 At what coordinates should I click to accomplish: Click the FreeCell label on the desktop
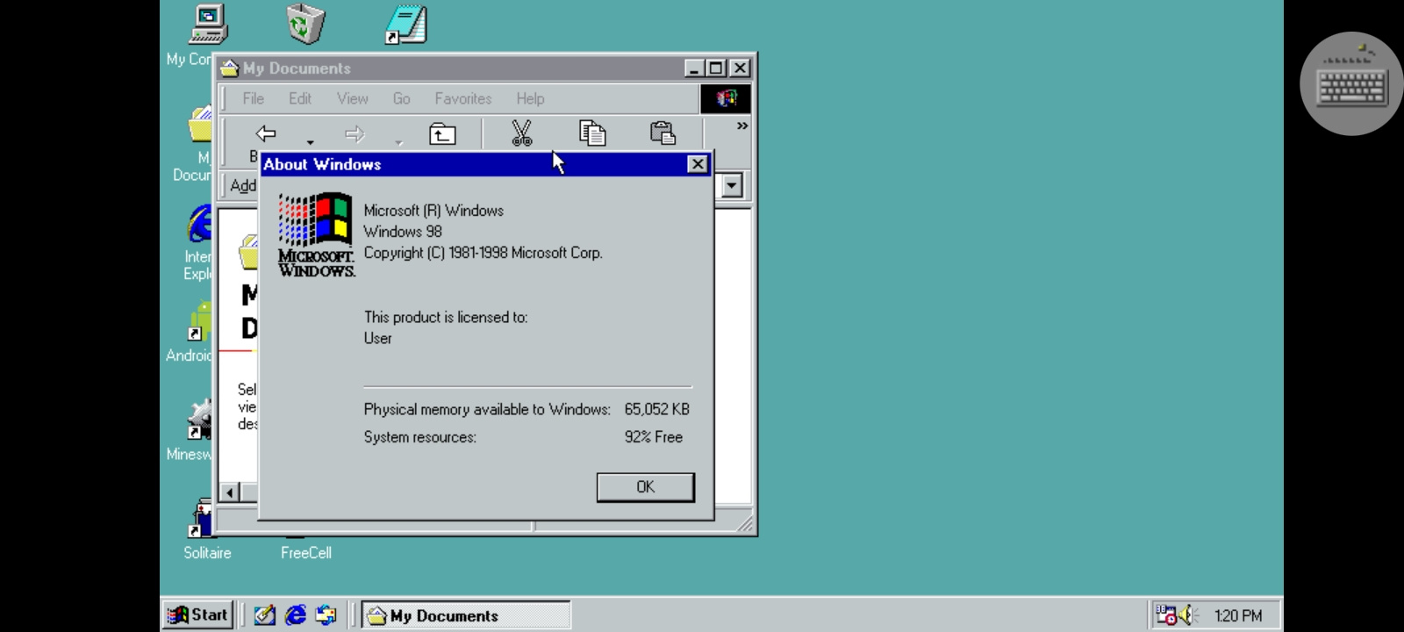[x=306, y=553]
